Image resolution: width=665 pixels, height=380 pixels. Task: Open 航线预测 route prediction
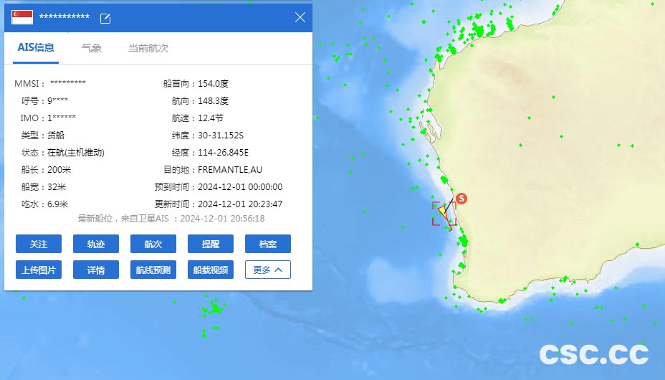coord(153,270)
